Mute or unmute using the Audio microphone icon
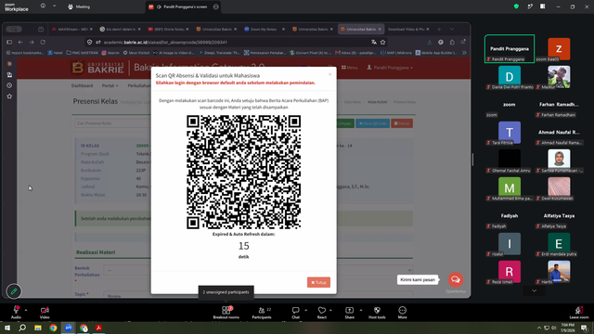The width and height of the screenshot is (594, 334). [x=16, y=310]
